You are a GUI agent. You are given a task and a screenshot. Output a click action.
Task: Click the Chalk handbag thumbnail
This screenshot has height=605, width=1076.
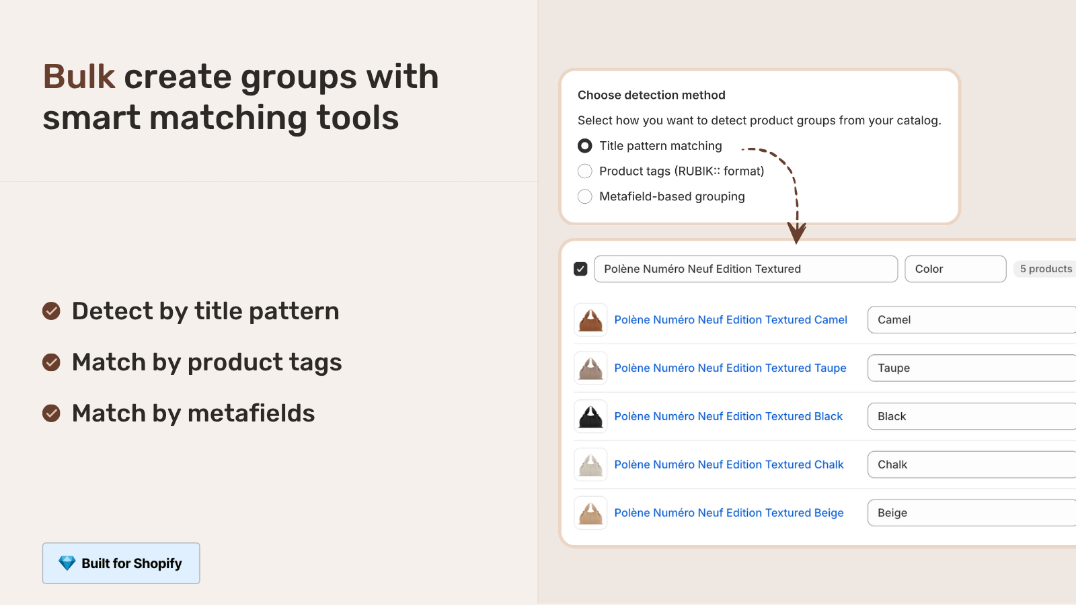coord(590,465)
